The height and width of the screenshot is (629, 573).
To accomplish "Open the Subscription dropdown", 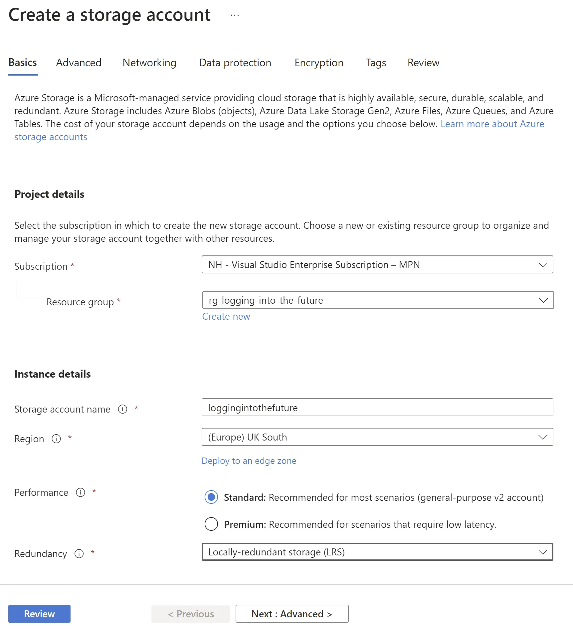I will 377,264.
